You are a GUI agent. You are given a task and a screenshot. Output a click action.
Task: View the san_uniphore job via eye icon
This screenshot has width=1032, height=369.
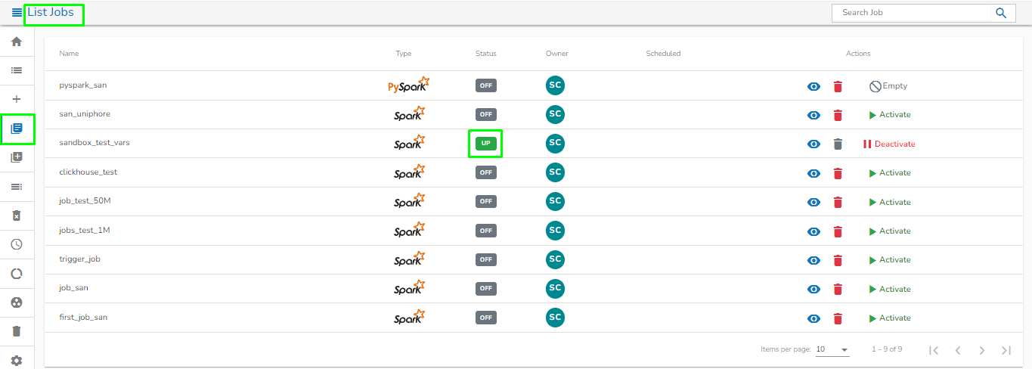(x=814, y=115)
